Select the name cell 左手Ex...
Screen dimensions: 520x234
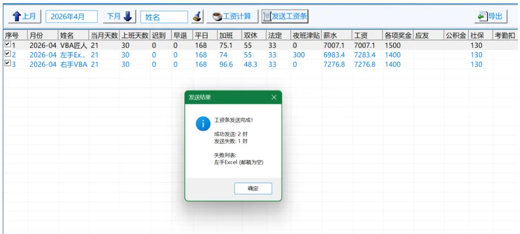[74, 55]
